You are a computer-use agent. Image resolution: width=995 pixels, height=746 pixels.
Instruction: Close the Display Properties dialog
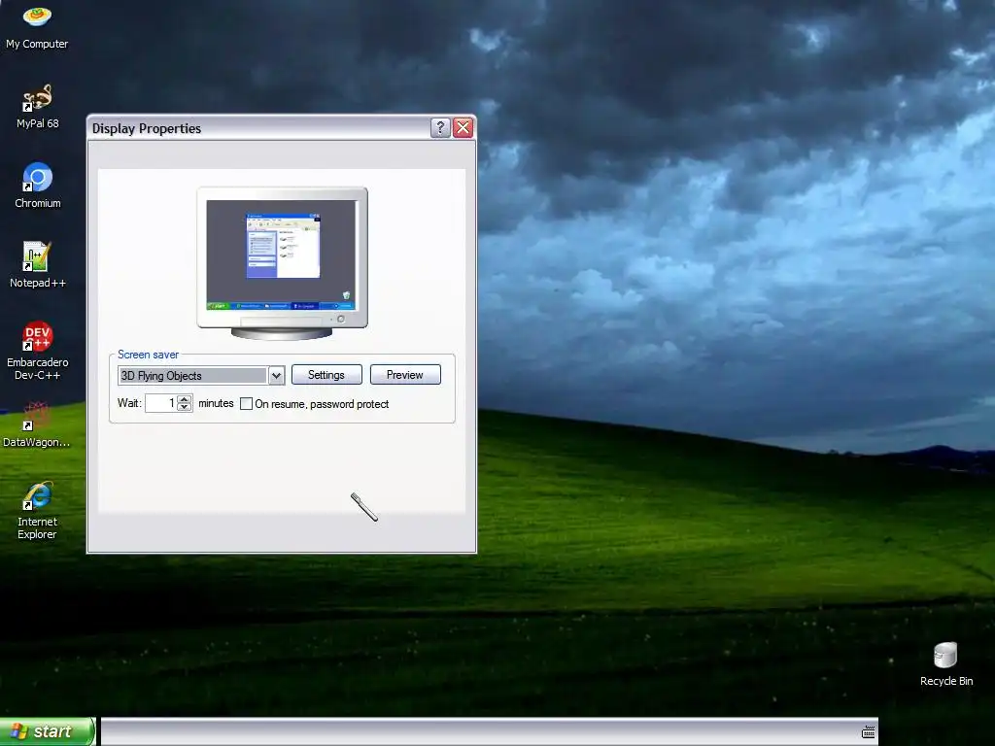463,127
